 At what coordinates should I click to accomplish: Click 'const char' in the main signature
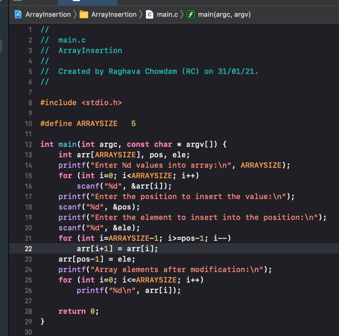click(149, 144)
